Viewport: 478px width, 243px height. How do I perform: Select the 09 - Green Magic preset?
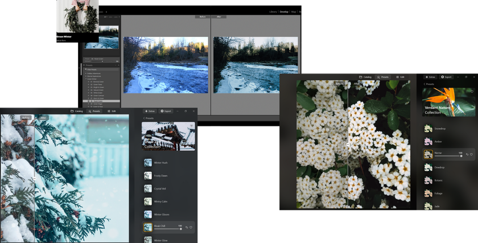[96, 104]
